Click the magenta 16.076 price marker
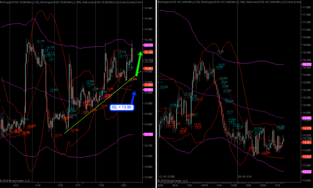The width and height of the screenshot is (313, 188). pos(306,64)
